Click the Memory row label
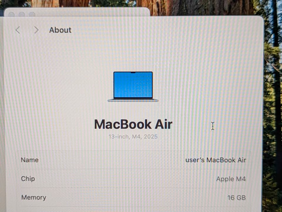This screenshot has height=212, width=282. click(x=33, y=197)
